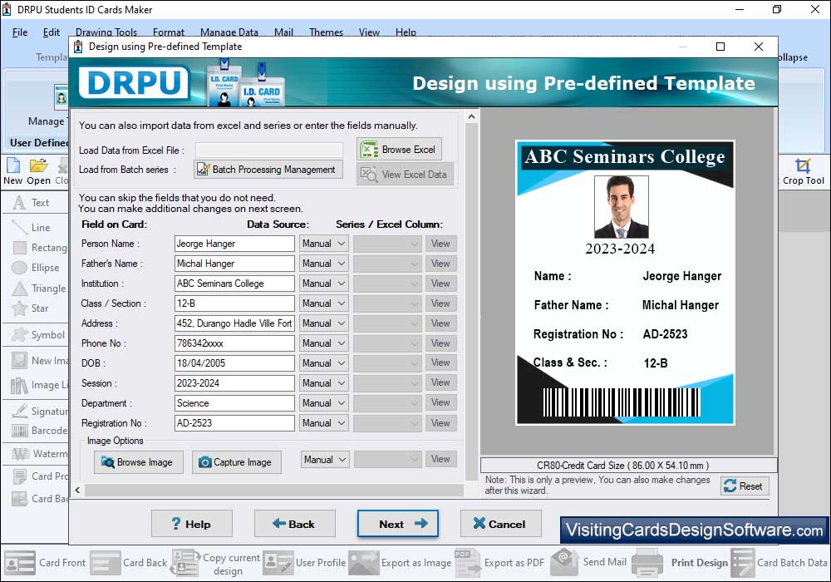831x582 pixels.
Task: Select the Text drawing tool
Action: [32, 203]
